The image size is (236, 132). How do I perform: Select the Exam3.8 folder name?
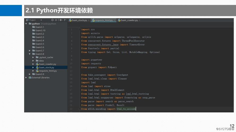pos(40,54)
